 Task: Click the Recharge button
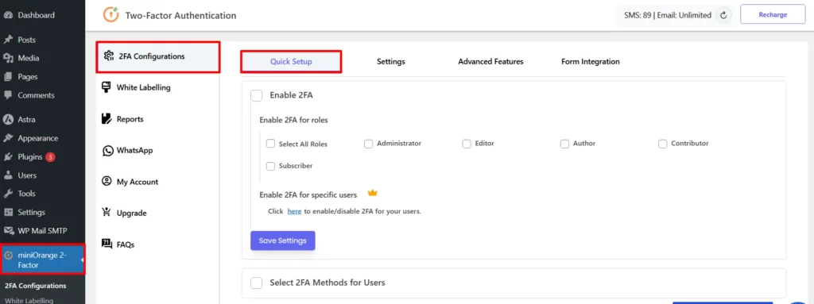tap(773, 14)
